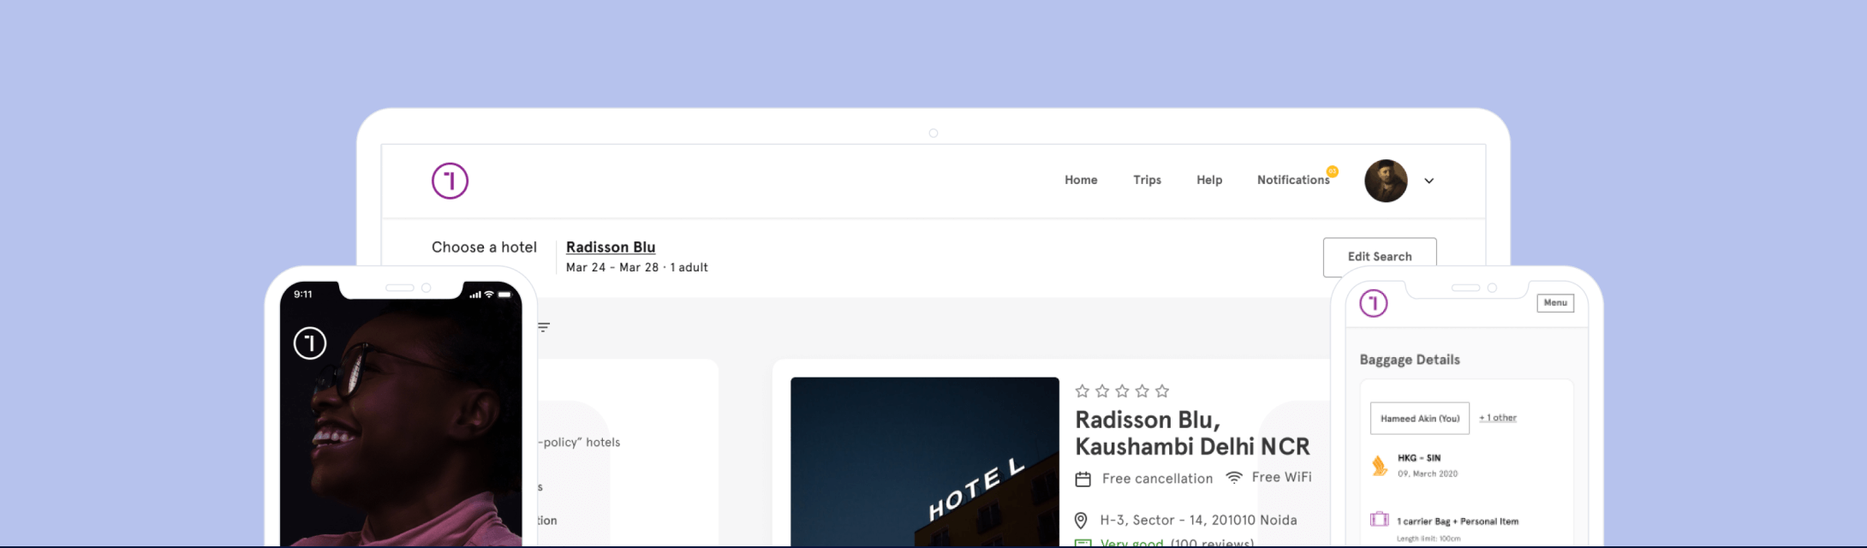The image size is (1867, 548).
Task: Click the WiFi icon beside Free WiFi
Action: 1234,477
